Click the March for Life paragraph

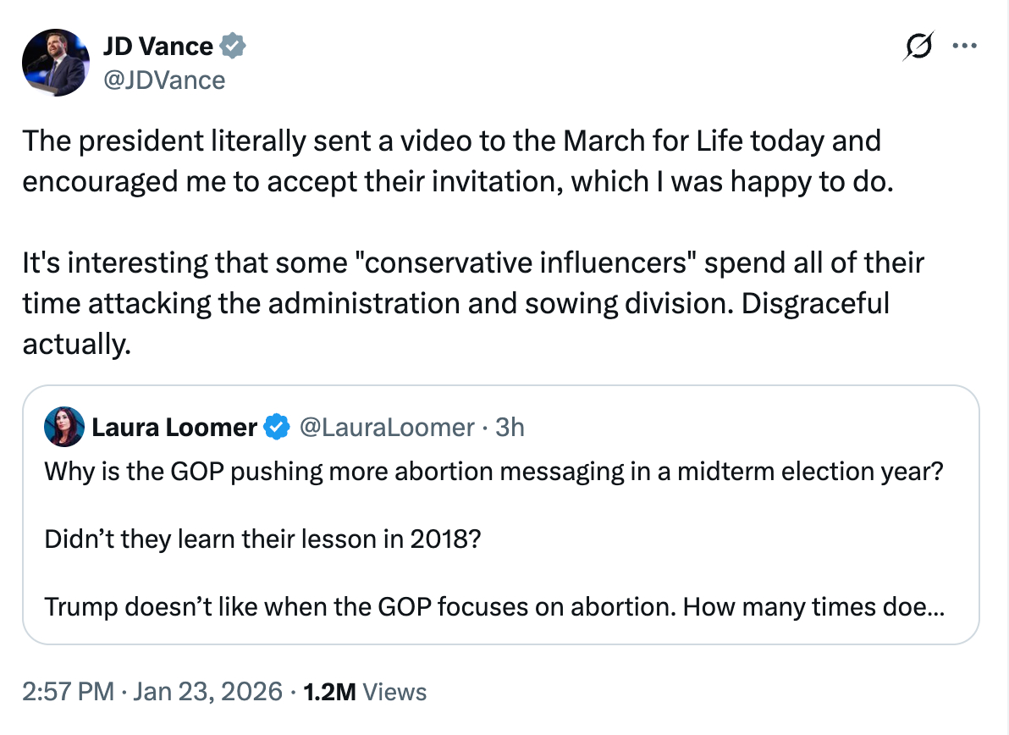(452, 161)
